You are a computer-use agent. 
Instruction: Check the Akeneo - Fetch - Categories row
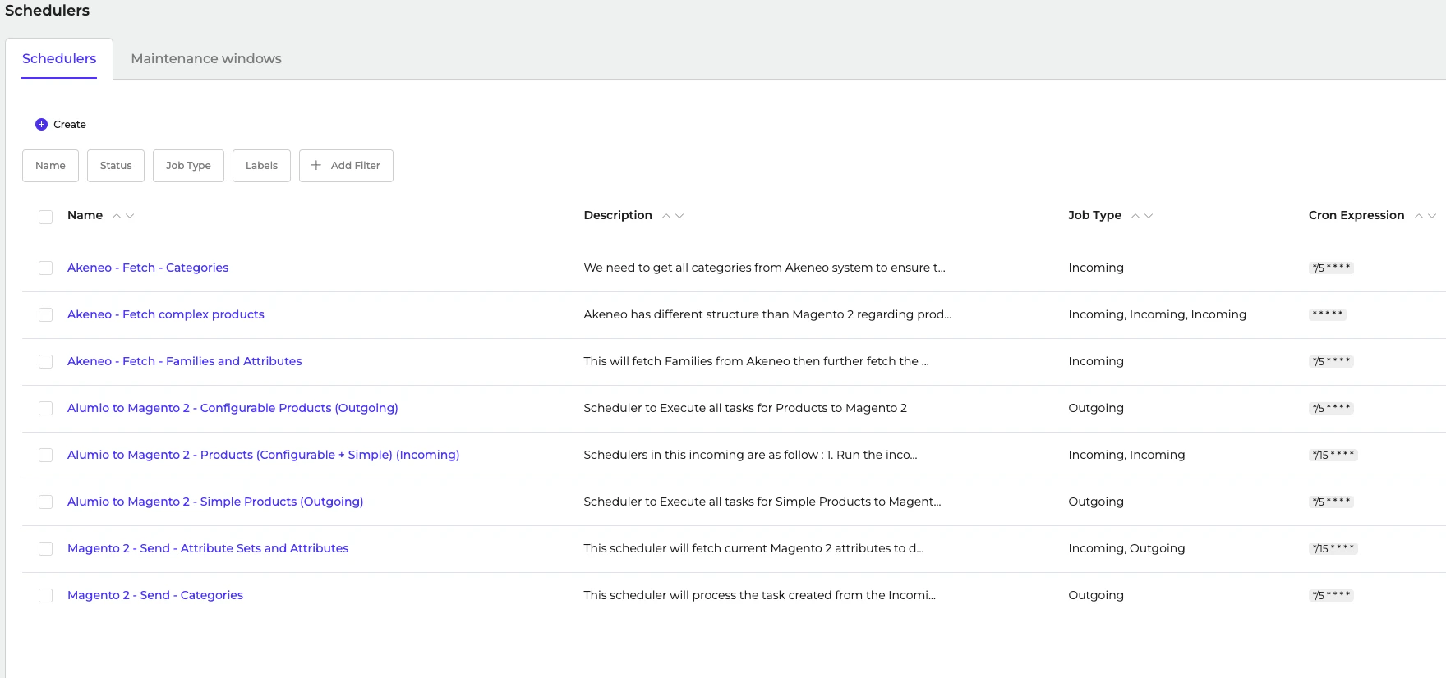(45, 268)
